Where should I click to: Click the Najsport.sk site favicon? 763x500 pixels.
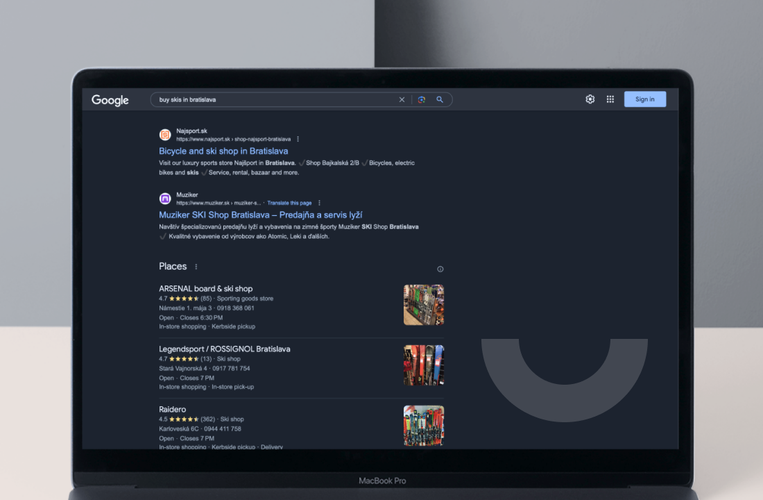(x=165, y=135)
